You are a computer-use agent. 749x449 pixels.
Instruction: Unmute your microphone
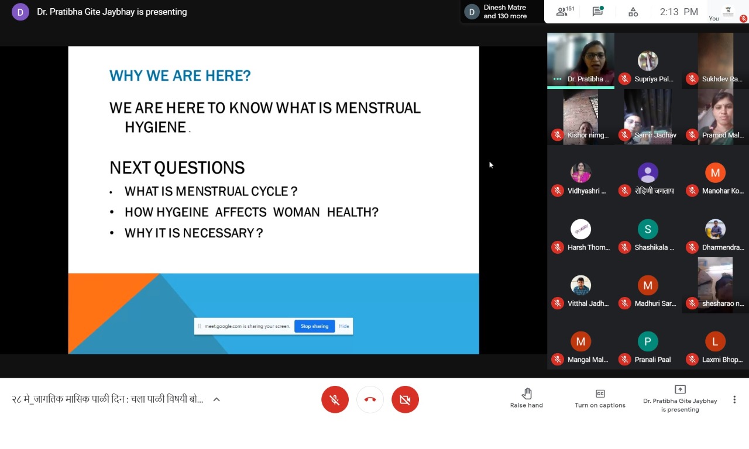pyautogui.click(x=335, y=400)
